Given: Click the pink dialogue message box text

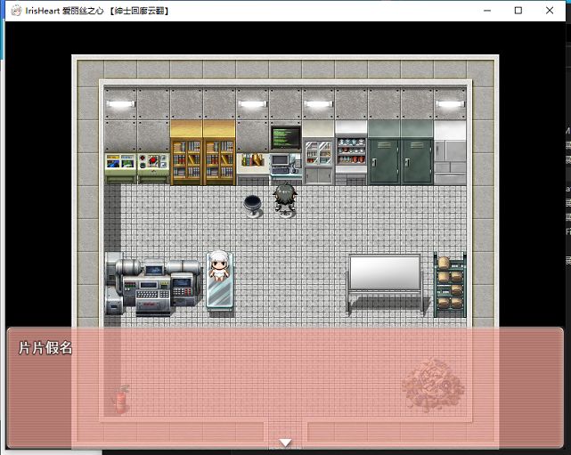Looking at the screenshot, I should 46,348.
